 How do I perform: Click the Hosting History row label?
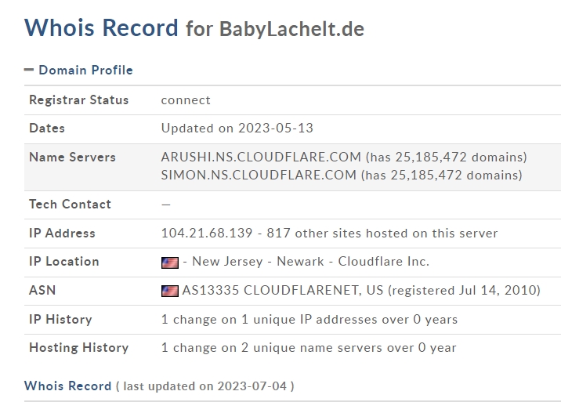[x=78, y=347]
